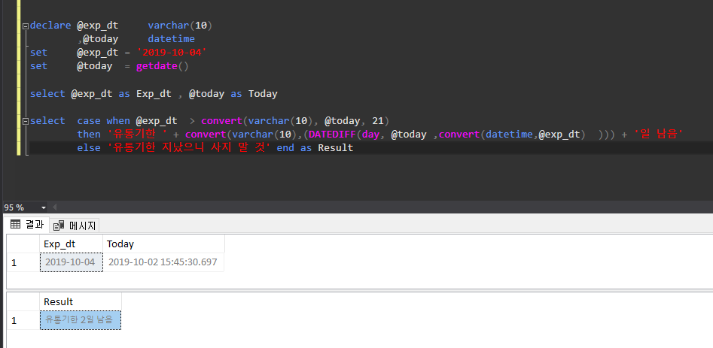
Task: Open the 95 % zoom dropdown
Action: (44, 207)
